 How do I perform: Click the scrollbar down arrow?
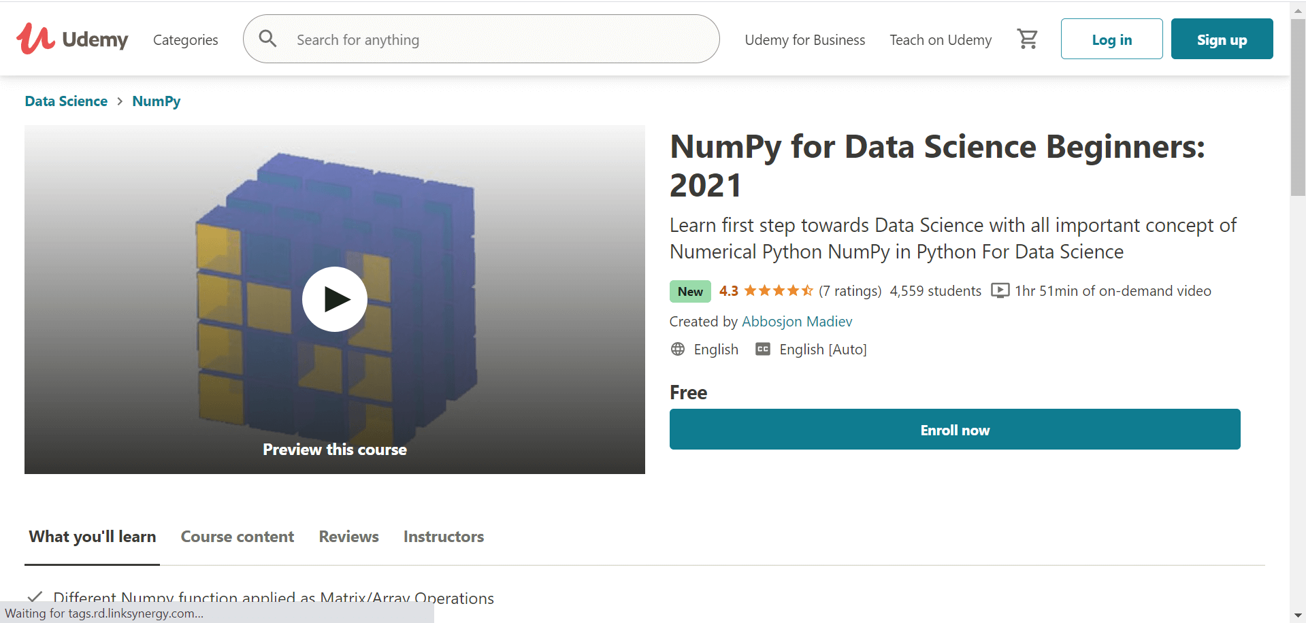point(1298,616)
